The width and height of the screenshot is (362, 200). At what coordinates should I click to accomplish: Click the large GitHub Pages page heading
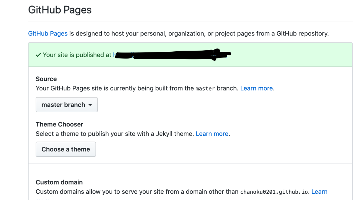[x=60, y=10]
